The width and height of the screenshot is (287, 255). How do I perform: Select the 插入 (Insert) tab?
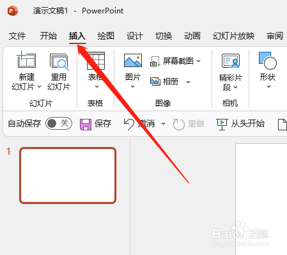[77, 36]
